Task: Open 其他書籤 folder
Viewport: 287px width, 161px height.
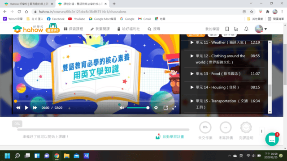Action: [255, 19]
